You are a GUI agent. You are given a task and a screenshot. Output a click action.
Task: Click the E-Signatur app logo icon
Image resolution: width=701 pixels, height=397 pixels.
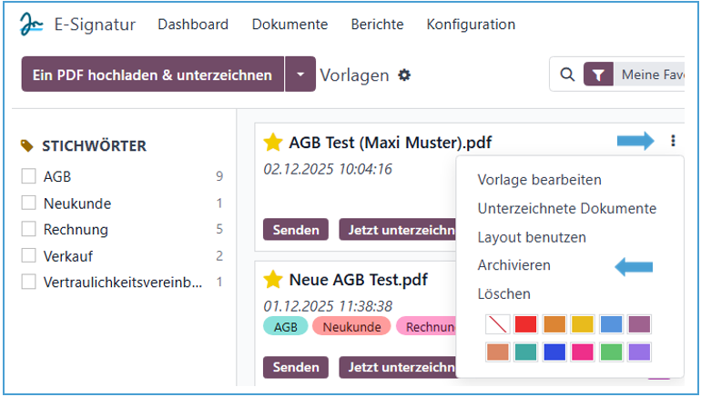coord(32,25)
